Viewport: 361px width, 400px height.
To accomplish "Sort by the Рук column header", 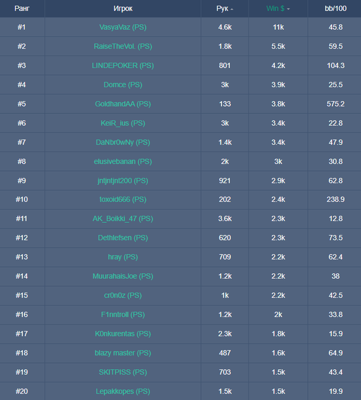I will pyautogui.click(x=222, y=9).
